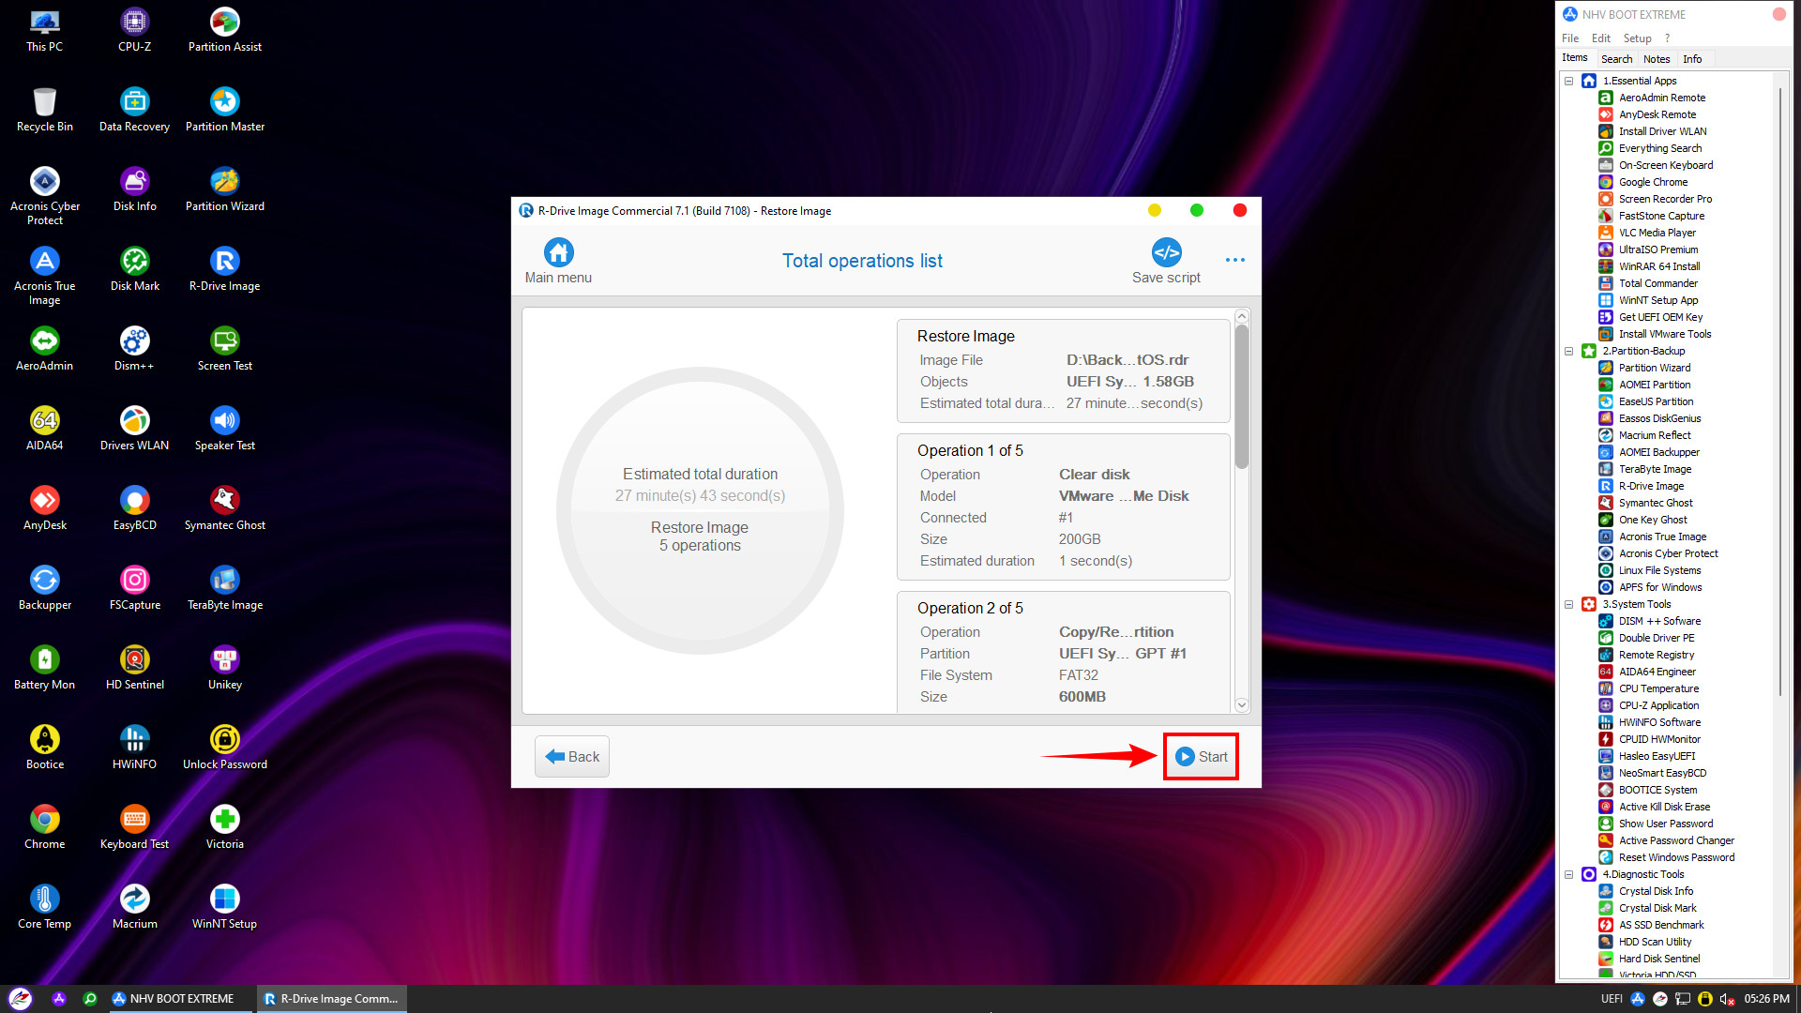
Task: Select Dism++ desktop icon
Action: (x=134, y=349)
